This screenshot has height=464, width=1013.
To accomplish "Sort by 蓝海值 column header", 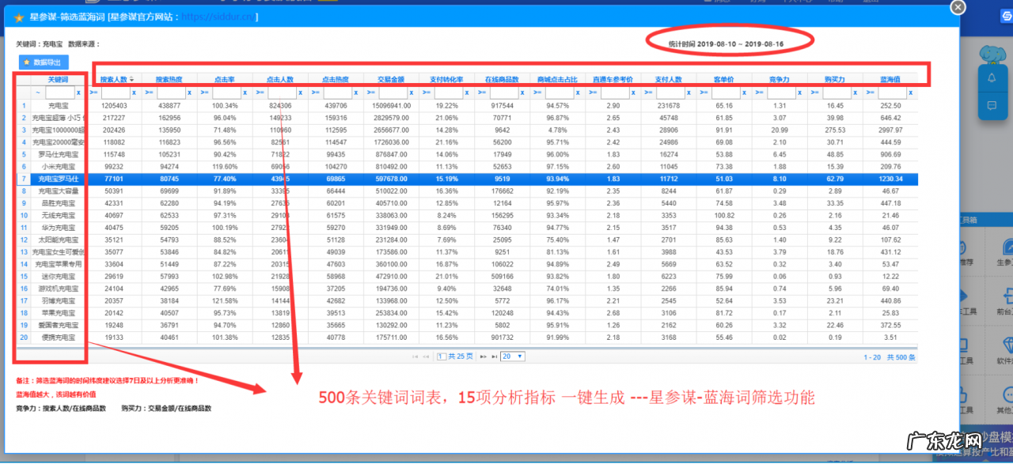I will pos(890,80).
